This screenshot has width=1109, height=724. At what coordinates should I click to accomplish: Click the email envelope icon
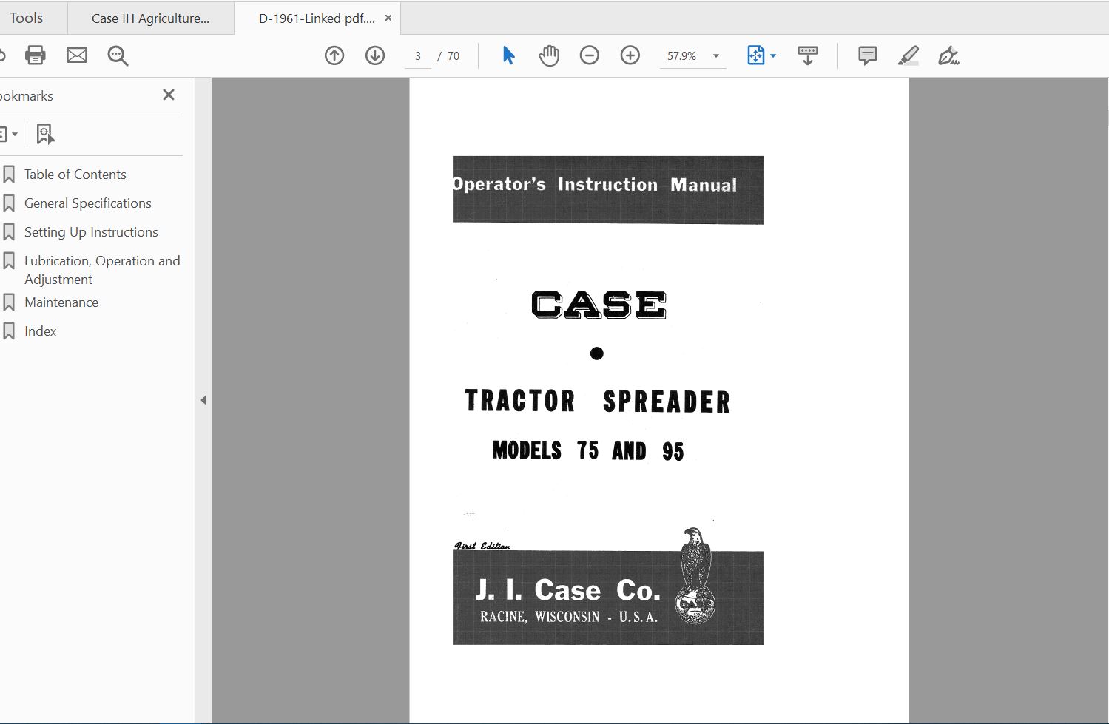(77, 55)
